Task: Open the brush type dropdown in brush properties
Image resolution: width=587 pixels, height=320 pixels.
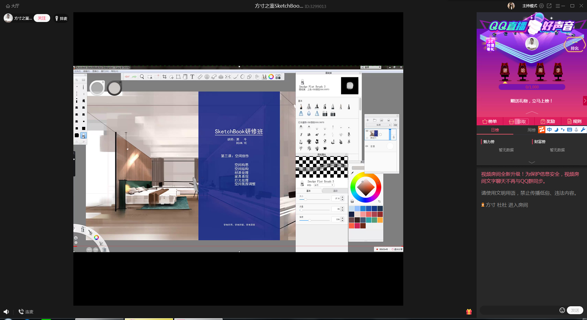Action: coord(324,185)
